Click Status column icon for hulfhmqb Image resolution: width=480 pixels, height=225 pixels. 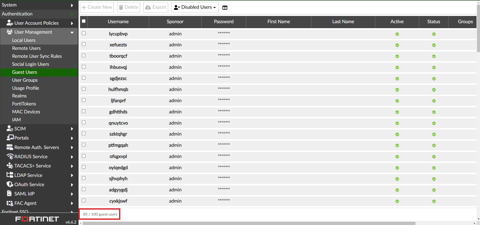click(434, 90)
